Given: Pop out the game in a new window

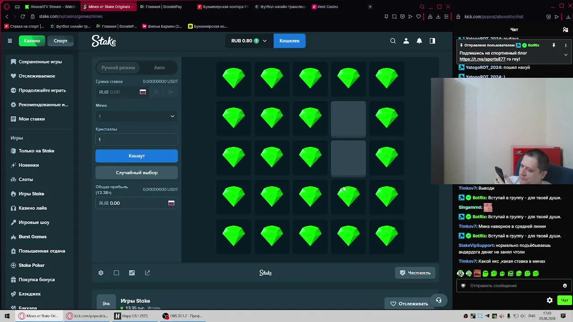Looking at the screenshot, I should point(147,273).
